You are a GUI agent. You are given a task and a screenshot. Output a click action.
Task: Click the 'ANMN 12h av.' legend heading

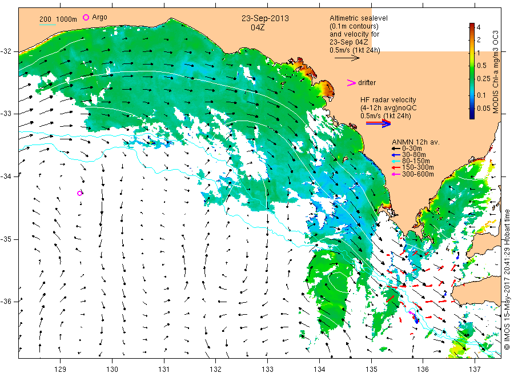[416, 142]
